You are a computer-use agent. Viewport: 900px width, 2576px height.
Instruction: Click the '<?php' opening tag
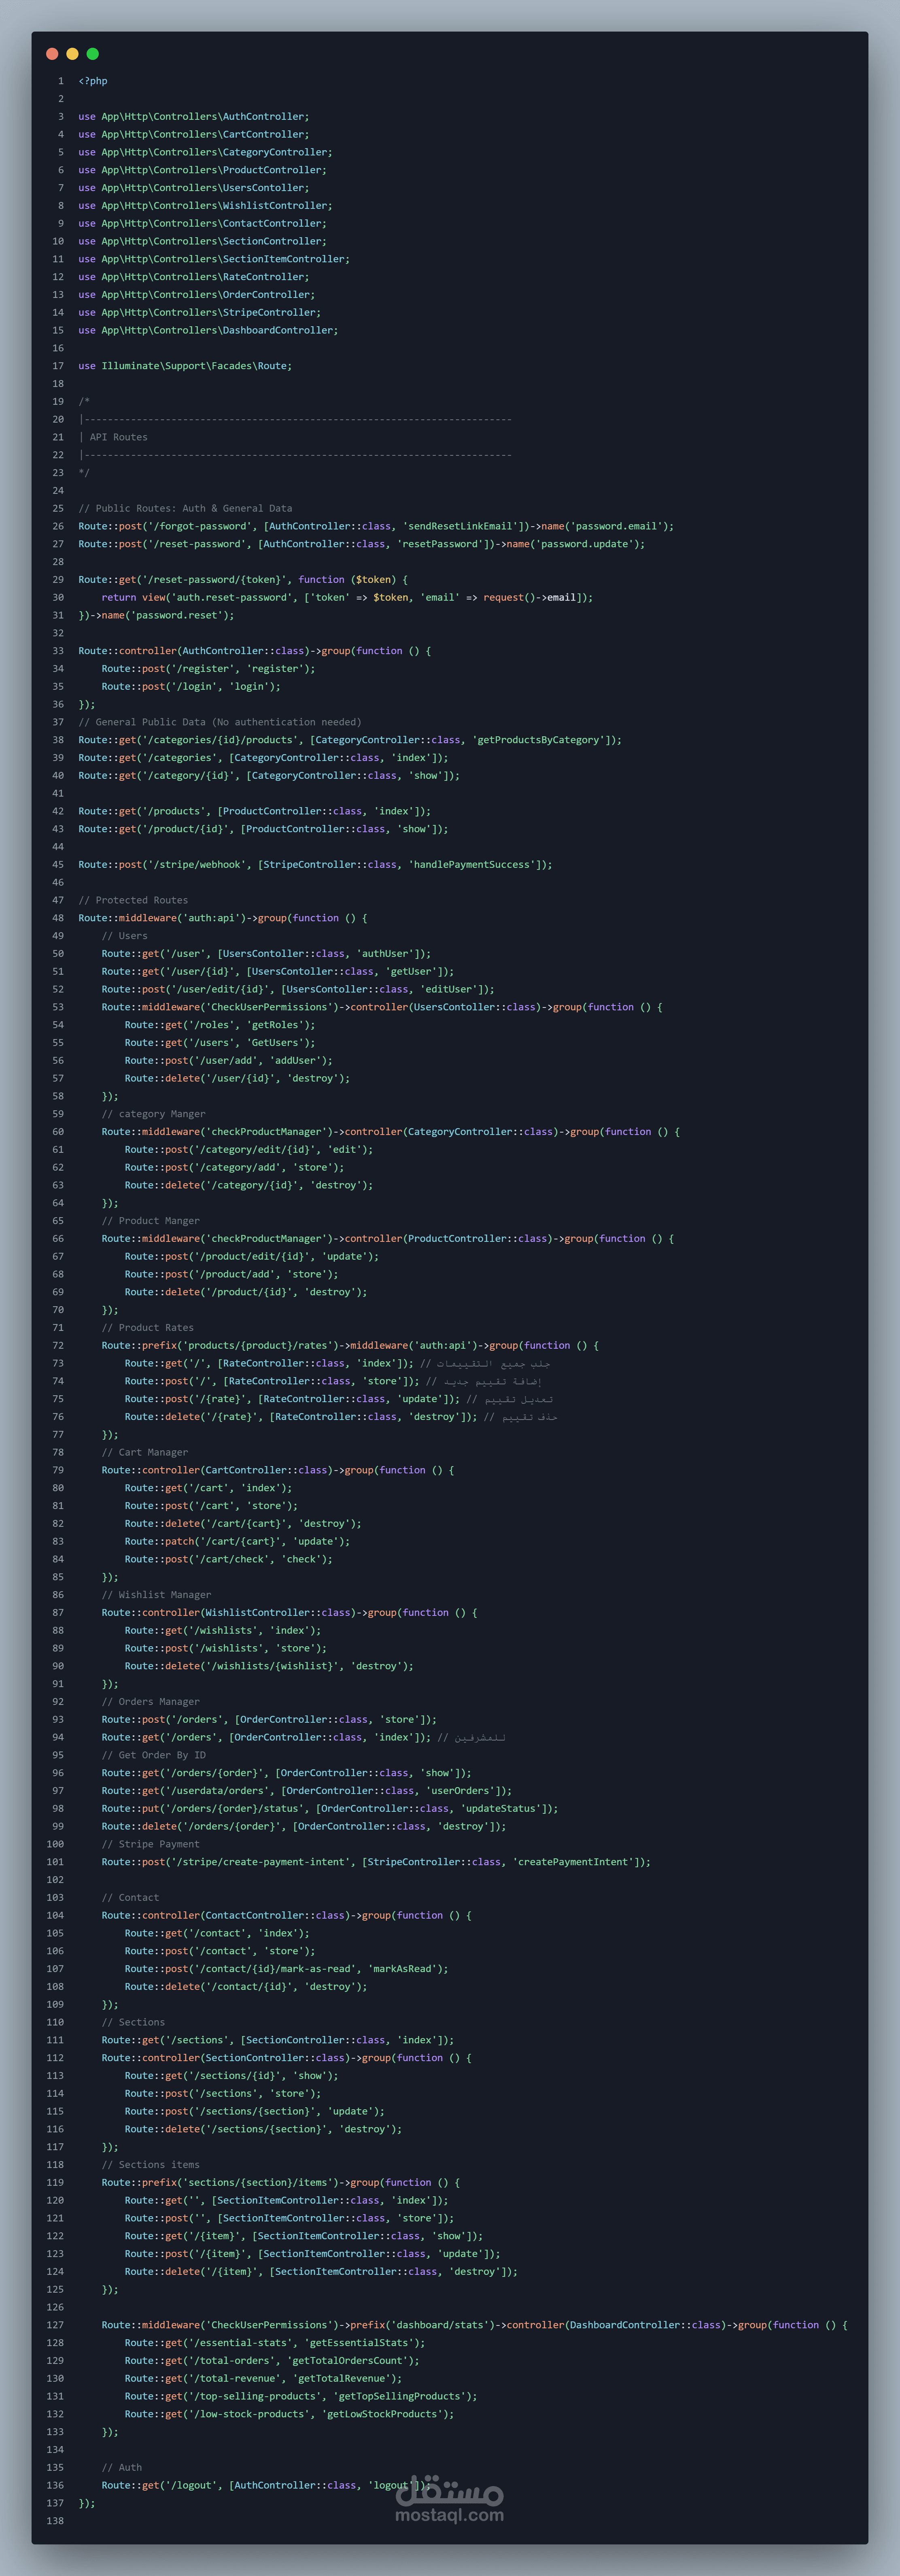[x=93, y=81]
